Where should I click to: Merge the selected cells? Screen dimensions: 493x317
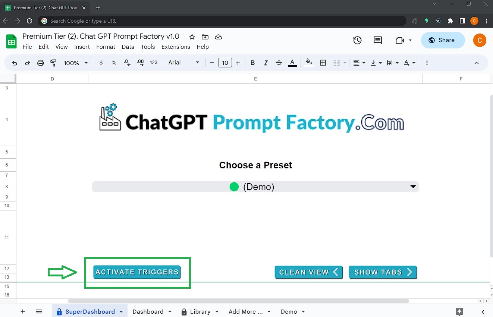[336, 63]
